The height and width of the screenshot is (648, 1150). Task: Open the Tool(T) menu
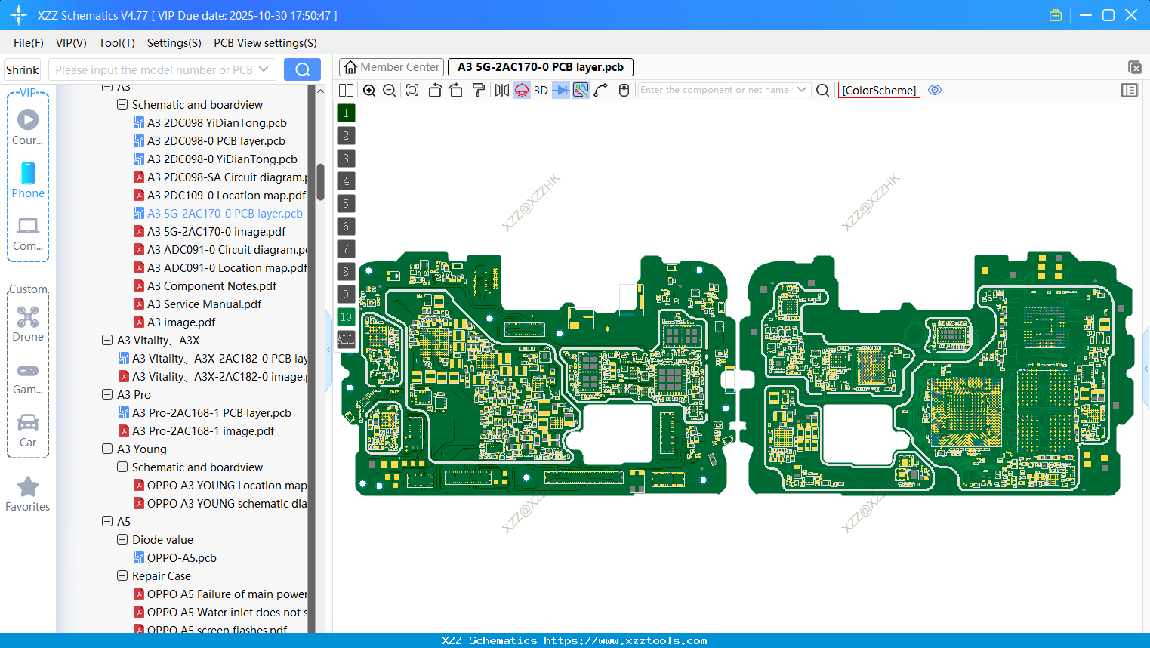click(x=116, y=43)
